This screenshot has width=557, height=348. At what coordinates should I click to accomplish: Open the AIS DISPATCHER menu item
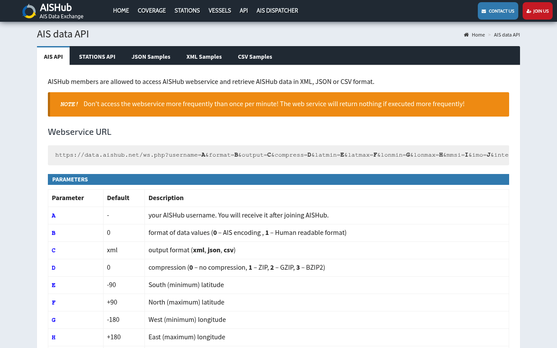click(277, 10)
